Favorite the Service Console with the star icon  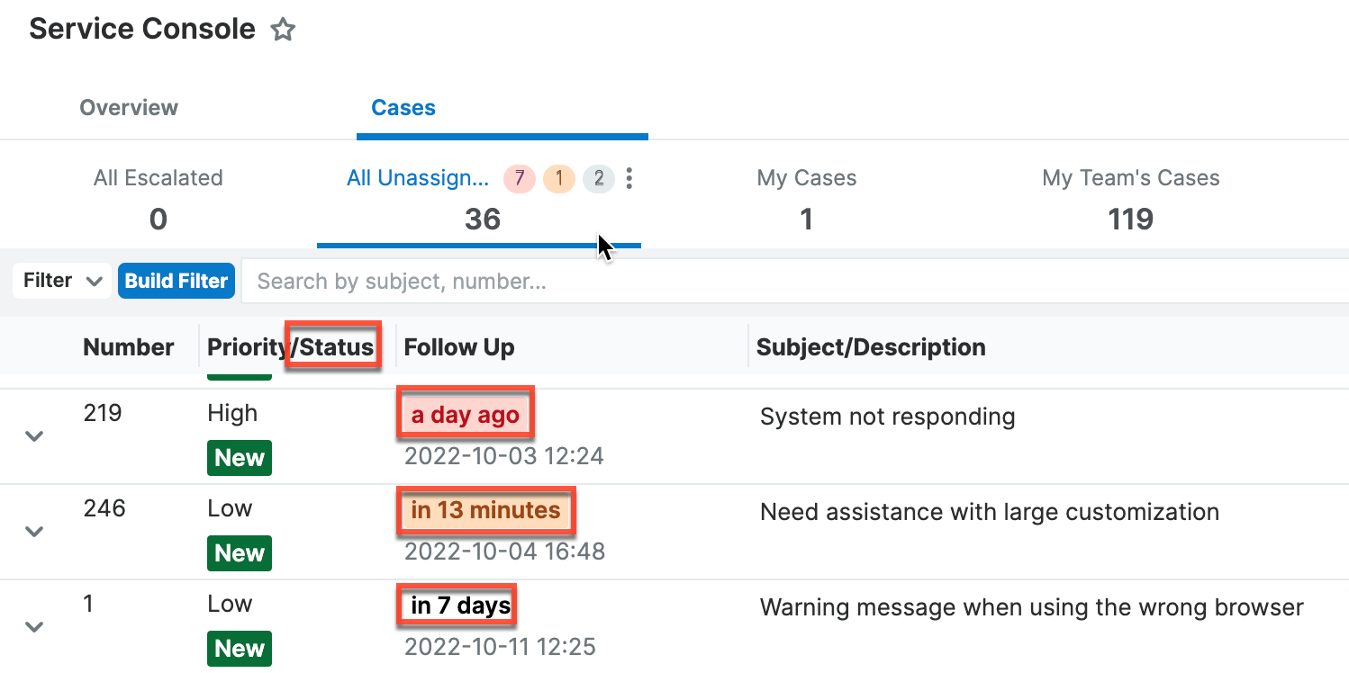point(283,31)
